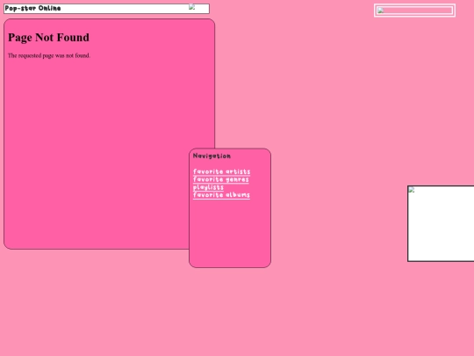Viewport: 474px width, 356px height.
Task: Click the Navigation panel heading
Action: (x=212, y=156)
